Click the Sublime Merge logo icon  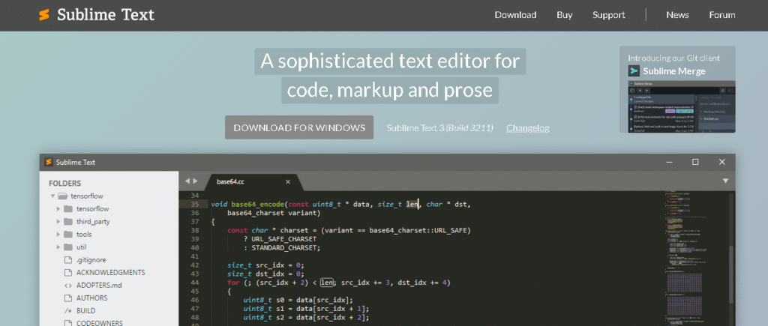(x=634, y=71)
